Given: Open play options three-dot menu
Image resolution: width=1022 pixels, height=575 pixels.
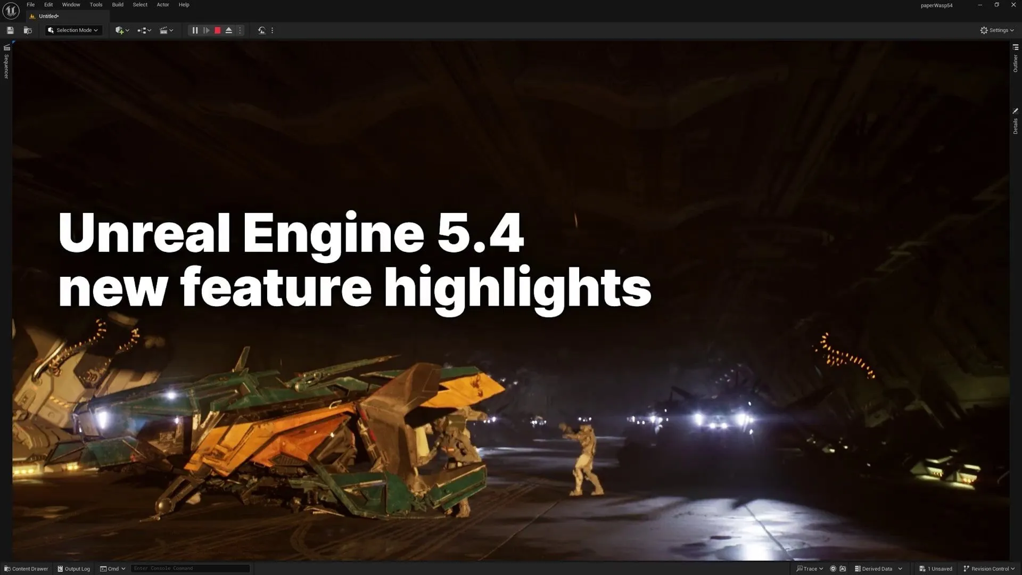Looking at the screenshot, I should pyautogui.click(x=240, y=30).
